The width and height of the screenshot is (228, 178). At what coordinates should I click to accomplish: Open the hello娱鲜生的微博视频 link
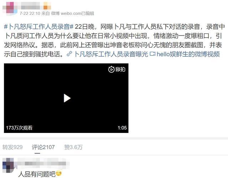188,54
